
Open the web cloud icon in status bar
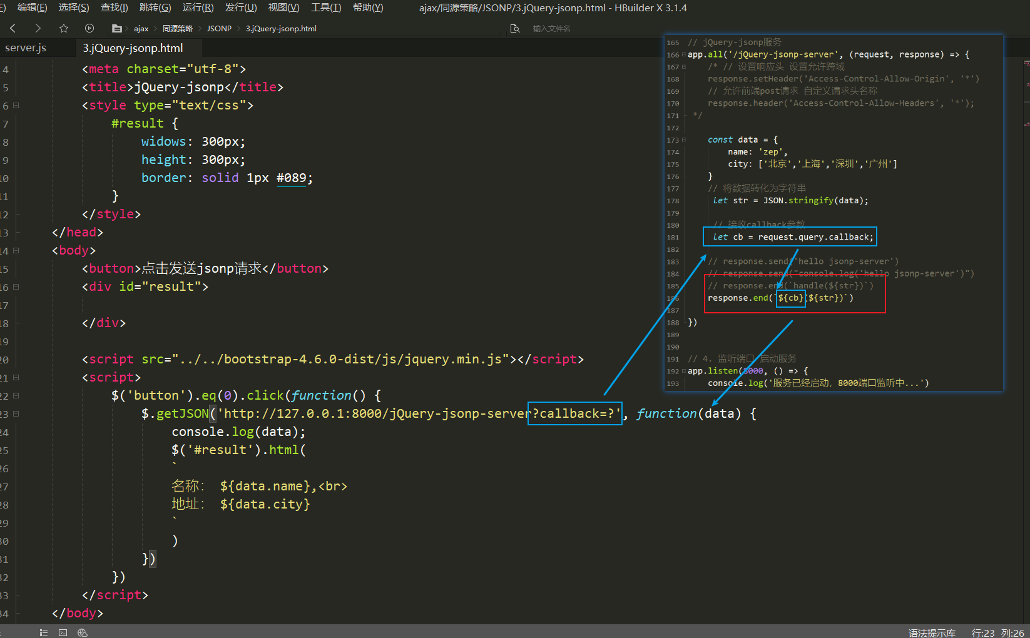coord(82,632)
